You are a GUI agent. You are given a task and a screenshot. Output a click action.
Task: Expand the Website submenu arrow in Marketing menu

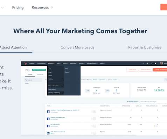click(62, 79)
